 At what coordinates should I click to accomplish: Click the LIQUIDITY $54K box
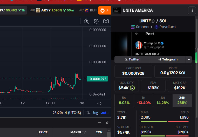[127, 86]
